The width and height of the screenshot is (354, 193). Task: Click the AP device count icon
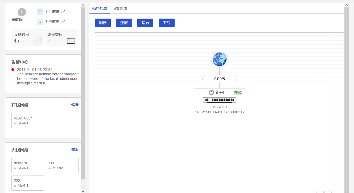coord(37,41)
